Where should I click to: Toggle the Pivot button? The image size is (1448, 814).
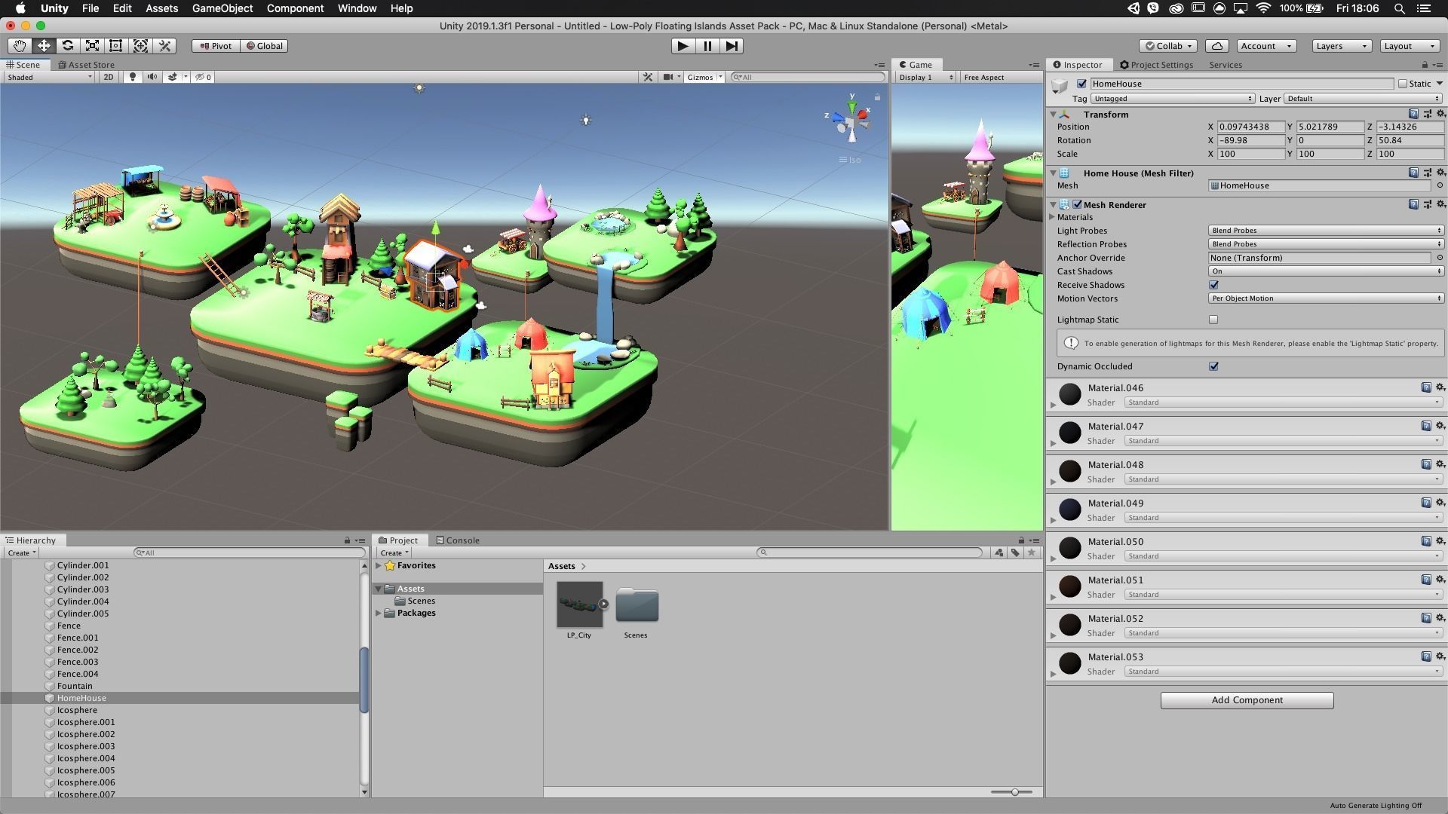[x=216, y=46]
